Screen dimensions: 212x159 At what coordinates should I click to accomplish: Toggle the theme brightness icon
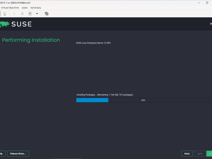click(211, 24)
